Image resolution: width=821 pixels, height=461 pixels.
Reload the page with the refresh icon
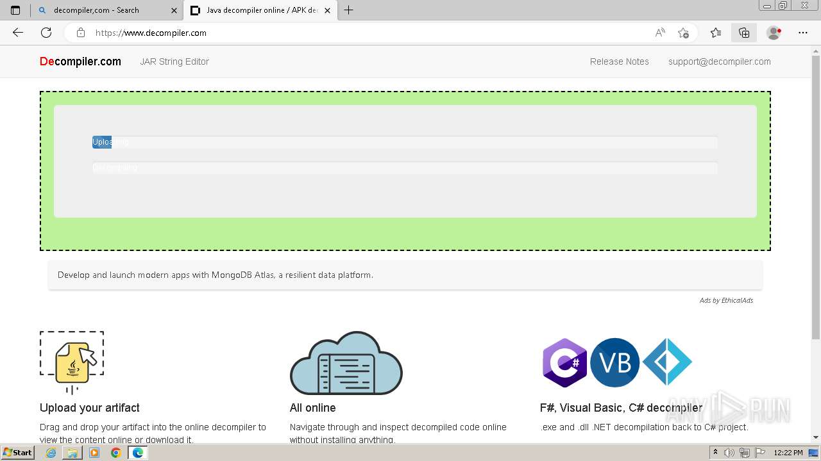click(46, 33)
